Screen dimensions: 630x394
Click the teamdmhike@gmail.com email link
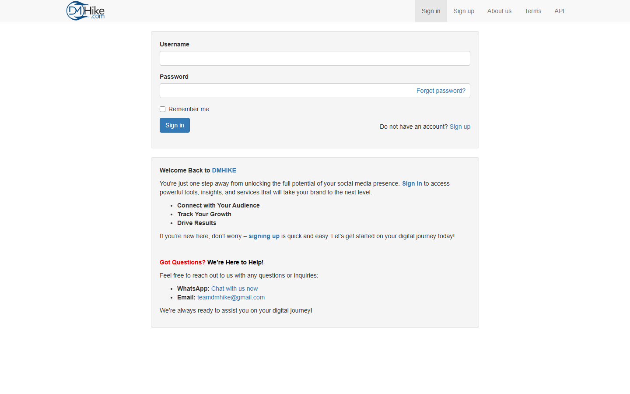[x=231, y=297]
